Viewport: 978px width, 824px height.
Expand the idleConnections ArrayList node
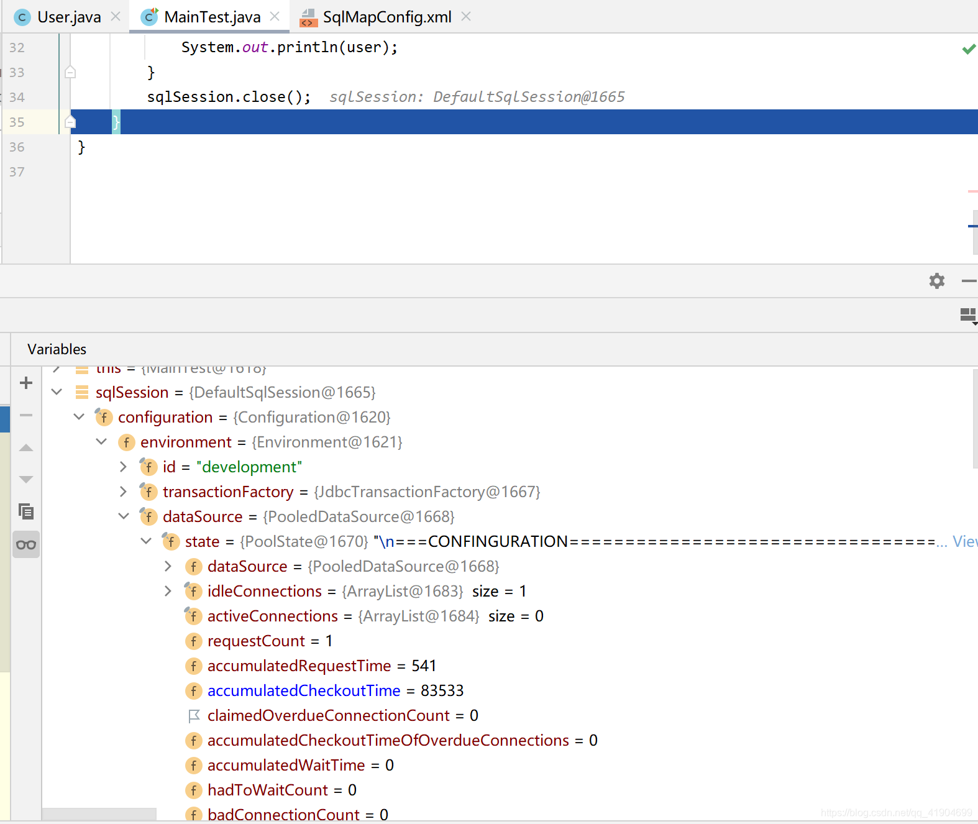coord(168,591)
